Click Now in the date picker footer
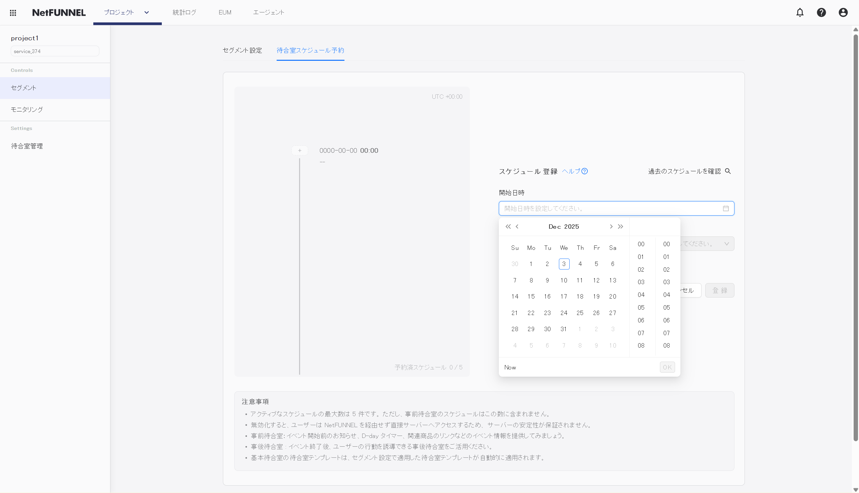859x493 pixels. coord(510,367)
